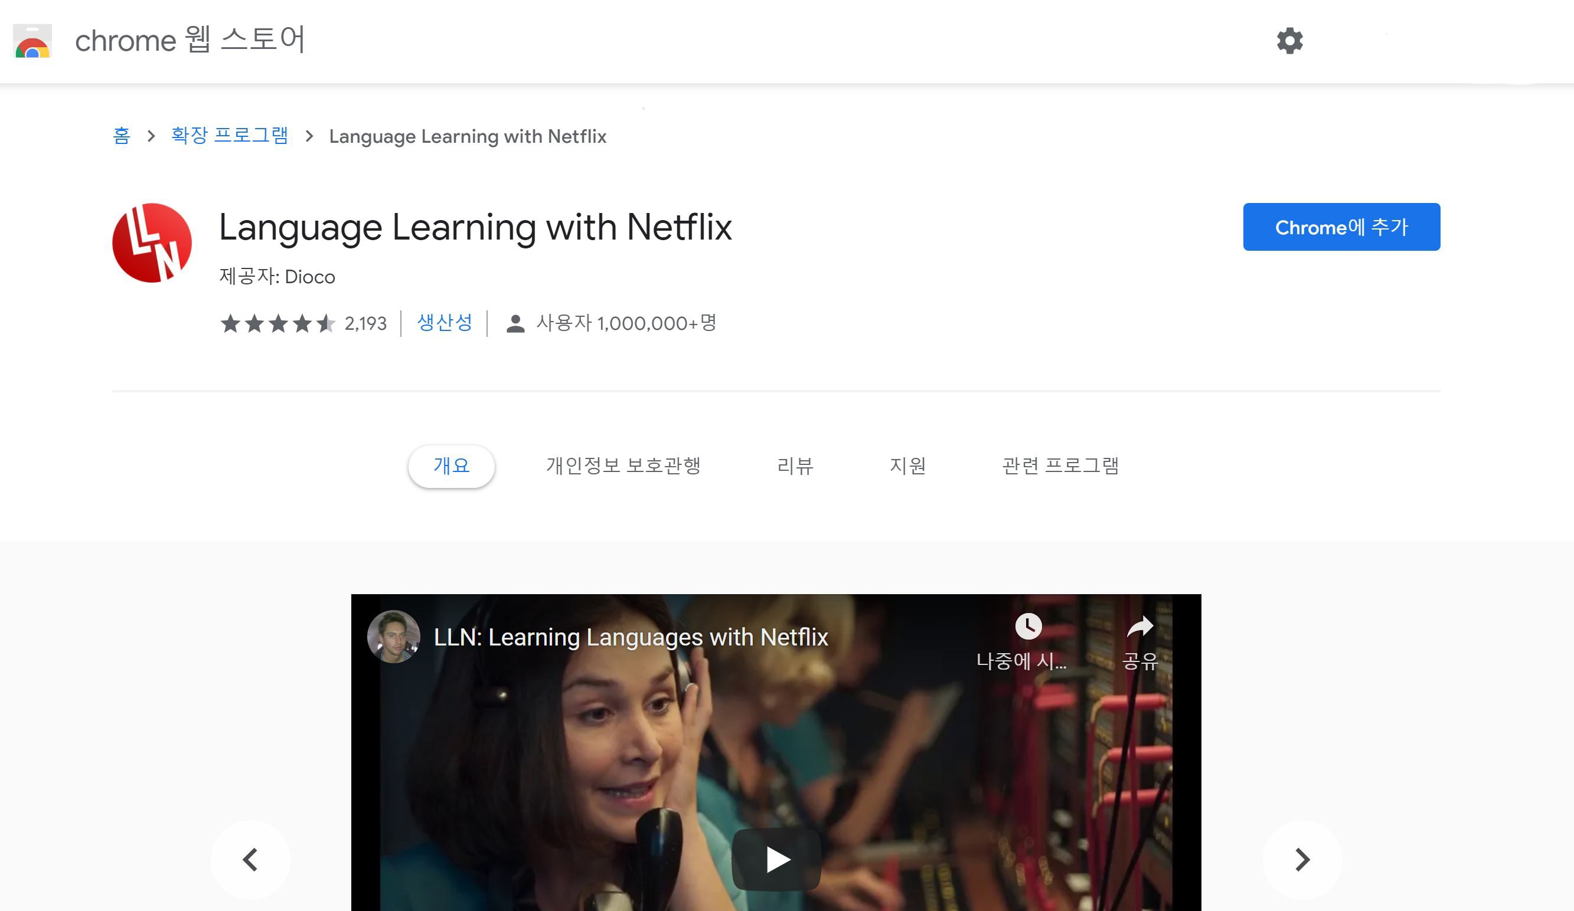Click the video Share arrow icon
1574x911 pixels.
pos(1139,627)
